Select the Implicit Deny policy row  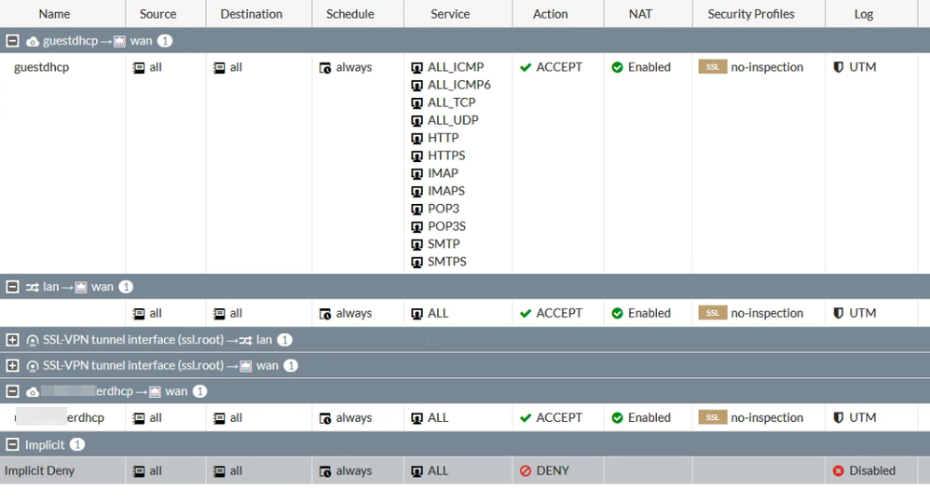(x=465, y=471)
